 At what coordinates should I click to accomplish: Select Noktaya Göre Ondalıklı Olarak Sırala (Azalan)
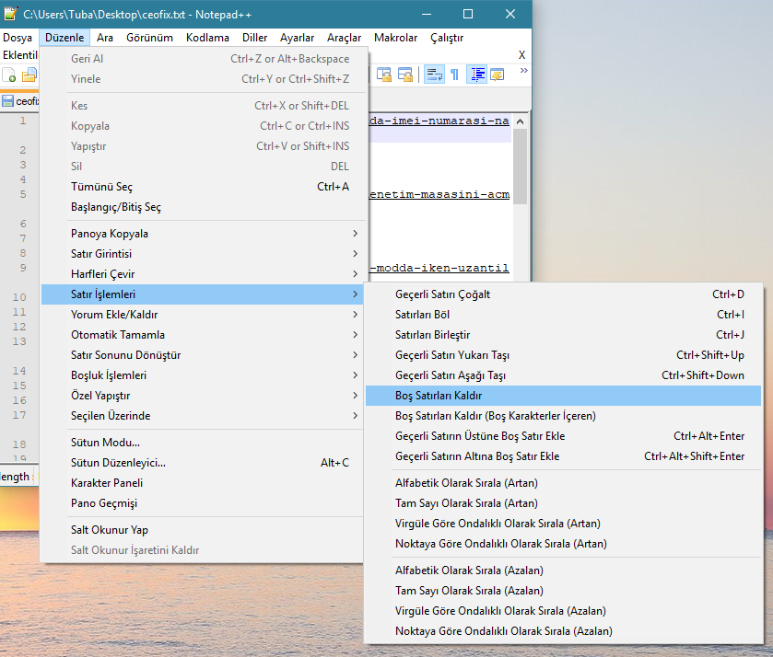[x=564, y=630]
